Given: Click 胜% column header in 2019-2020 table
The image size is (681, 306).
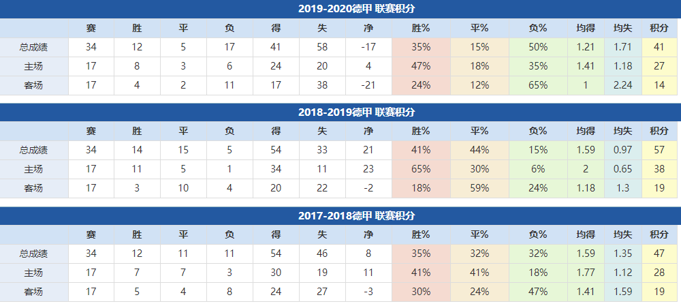Looking at the screenshot, I should coord(421,28).
